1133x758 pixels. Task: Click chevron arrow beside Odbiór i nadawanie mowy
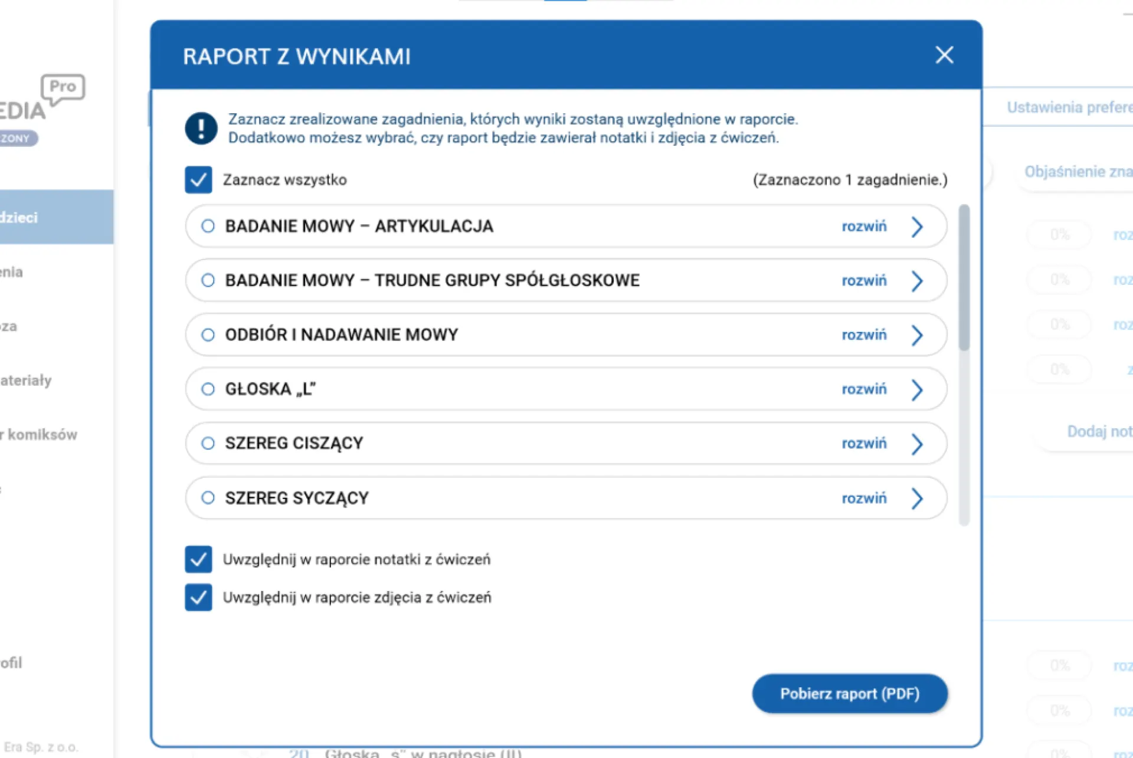(x=916, y=335)
